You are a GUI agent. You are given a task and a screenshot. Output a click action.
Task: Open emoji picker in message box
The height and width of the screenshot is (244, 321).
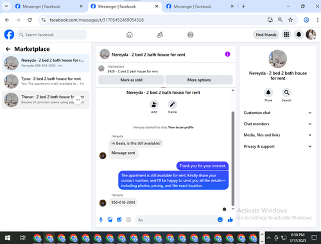220,220
